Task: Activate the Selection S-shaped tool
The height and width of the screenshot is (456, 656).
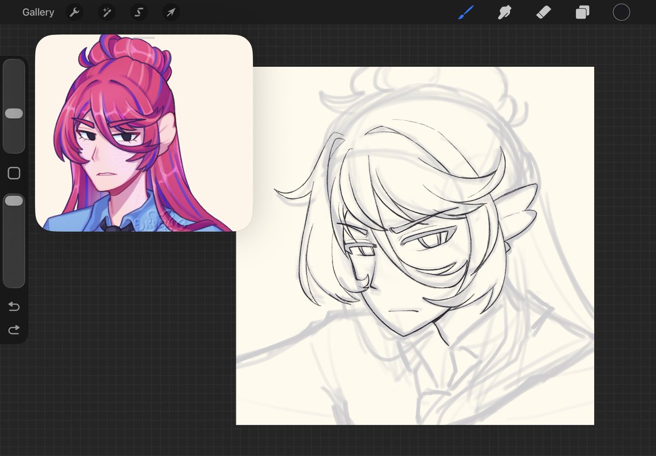Action: pyautogui.click(x=139, y=12)
